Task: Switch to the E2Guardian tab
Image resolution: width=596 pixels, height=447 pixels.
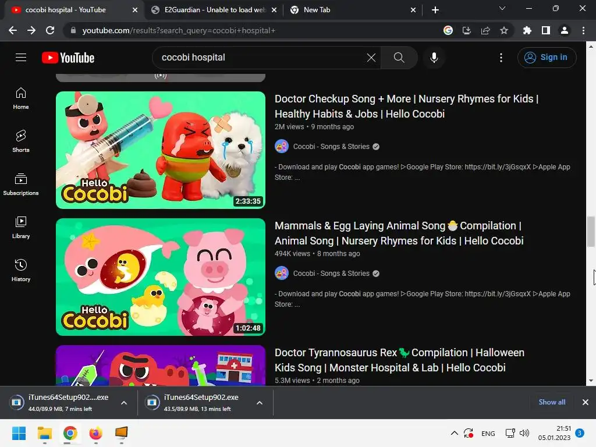Action: [214, 10]
